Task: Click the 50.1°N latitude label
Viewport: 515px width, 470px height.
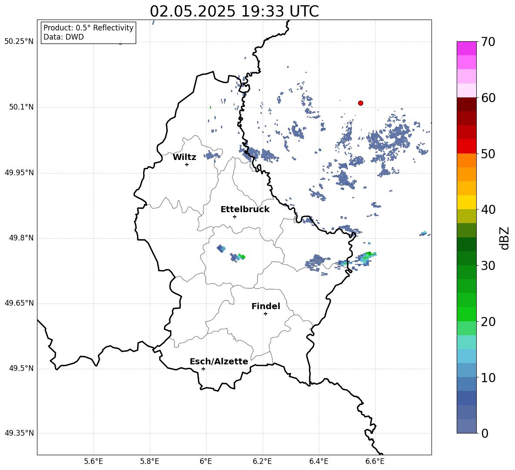Action: [21, 107]
